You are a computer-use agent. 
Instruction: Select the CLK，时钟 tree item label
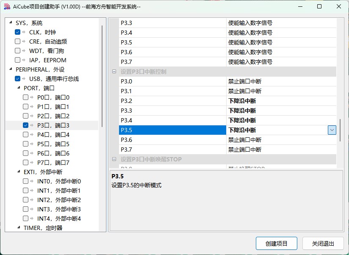click(x=42, y=32)
